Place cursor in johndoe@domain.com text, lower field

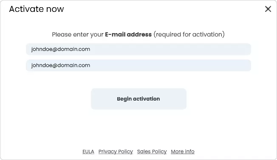point(61,65)
